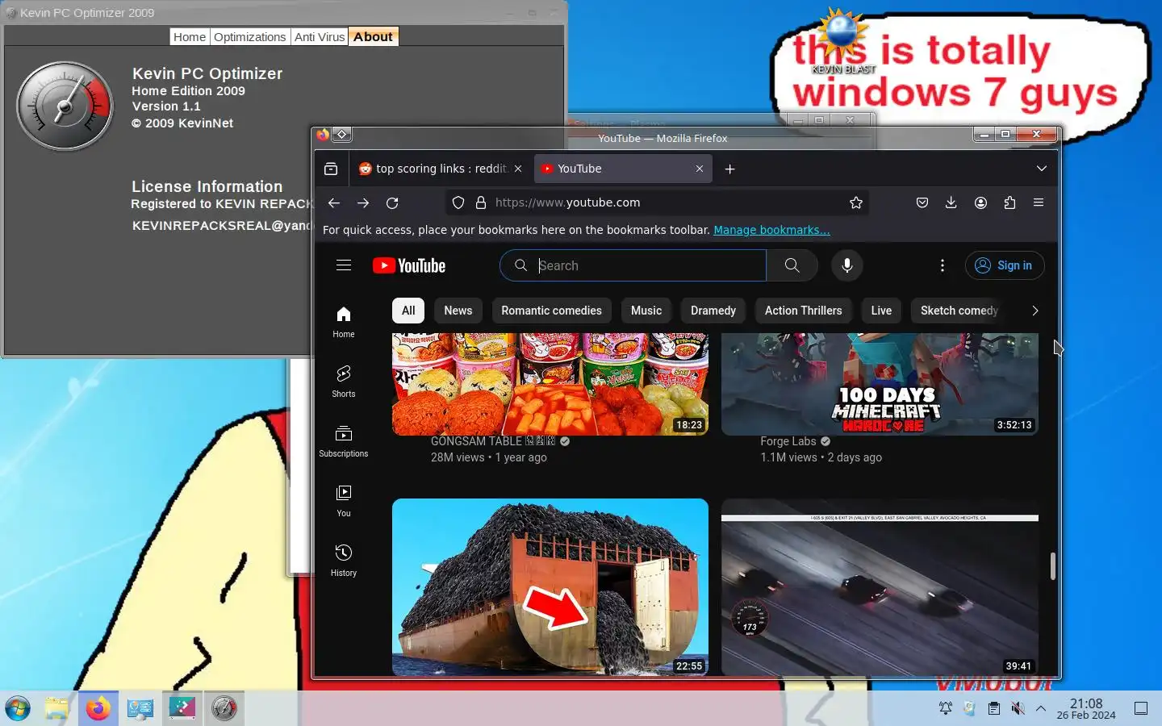Viewport: 1162px width, 726px height.
Task: Filter by Action Thrillers chip
Action: 804,311
